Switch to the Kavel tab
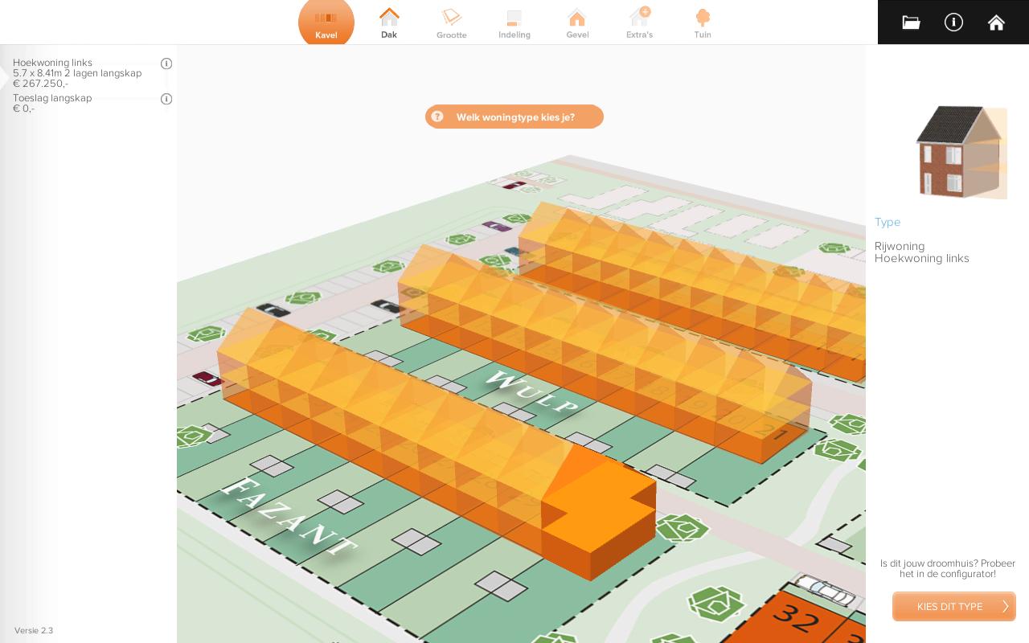1029x643 pixels. [x=326, y=23]
